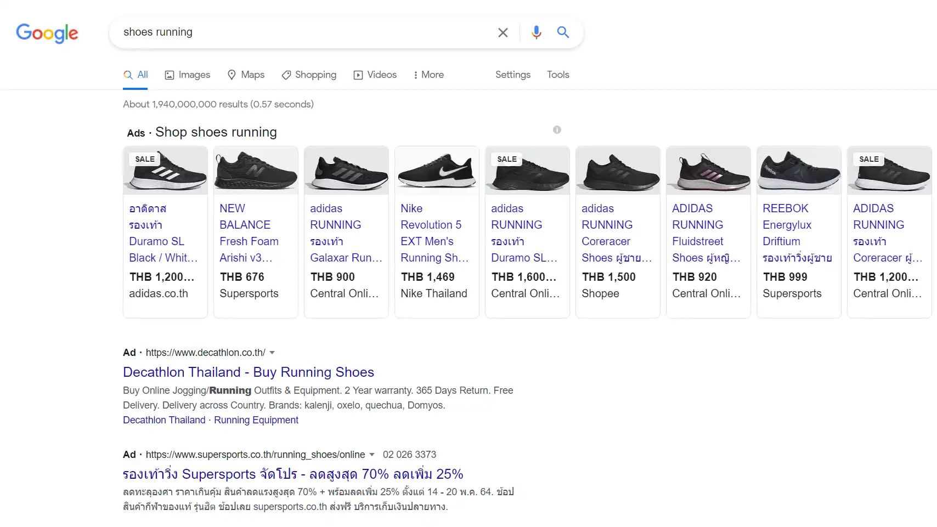Open adidas Coreracer Shoes listing title
The width and height of the screenshot is (937, 527).
point(617,233)
